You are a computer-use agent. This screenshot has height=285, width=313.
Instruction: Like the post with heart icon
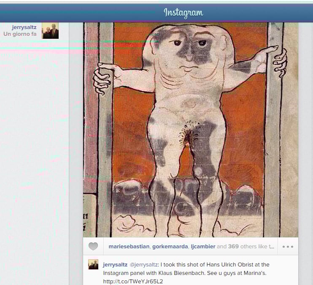click(93, 246)
